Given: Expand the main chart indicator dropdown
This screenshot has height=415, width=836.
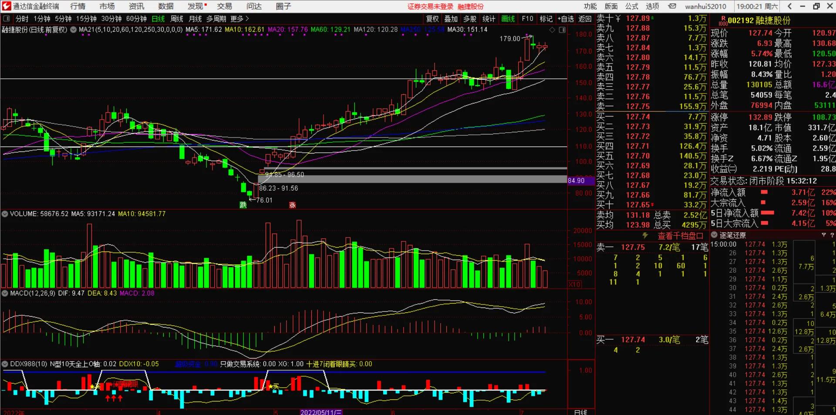Looking at the screenshot, I should coord(73,30).
